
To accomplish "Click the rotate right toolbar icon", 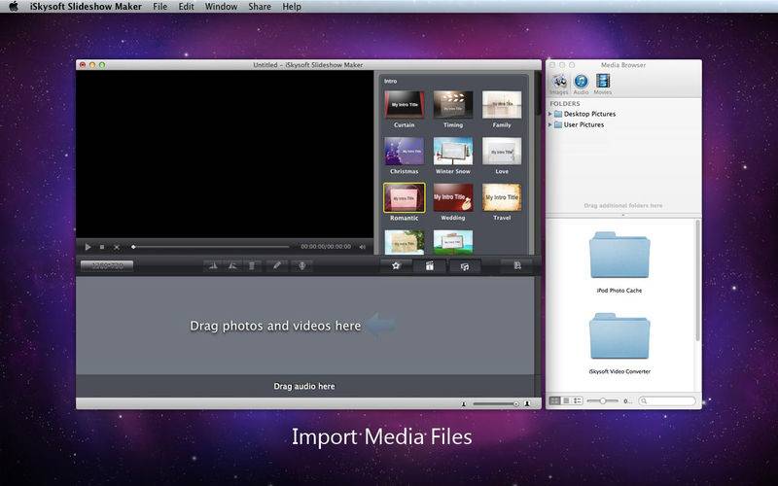I will pyautogui.click(x=232, y=265).
